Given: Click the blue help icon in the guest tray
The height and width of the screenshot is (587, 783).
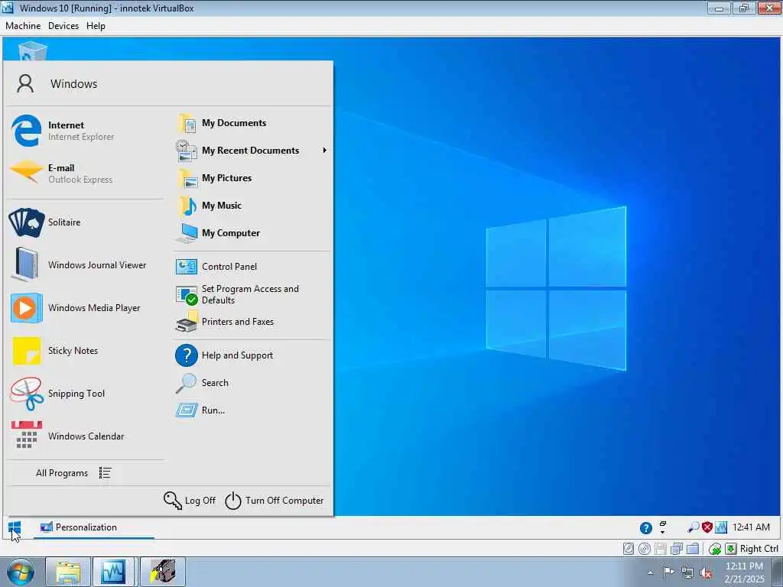Looking at the screenshot, I should (x=645, y=527).
